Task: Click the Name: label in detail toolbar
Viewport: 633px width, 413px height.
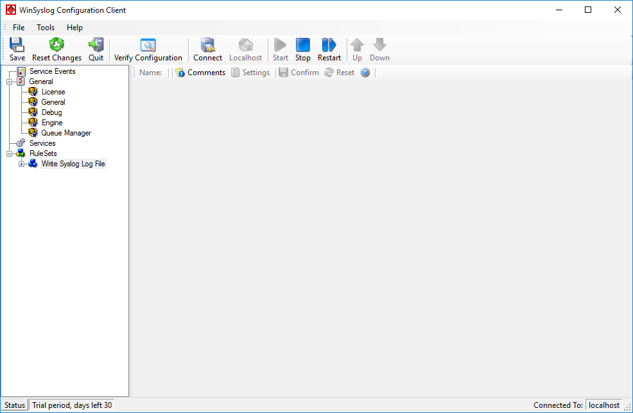Action: tap(150, 73)
